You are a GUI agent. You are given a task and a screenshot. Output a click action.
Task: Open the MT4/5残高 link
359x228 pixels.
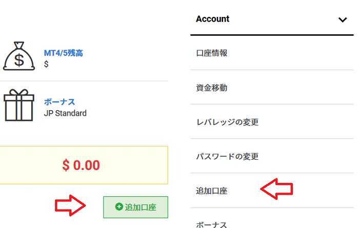coord(63,53)
